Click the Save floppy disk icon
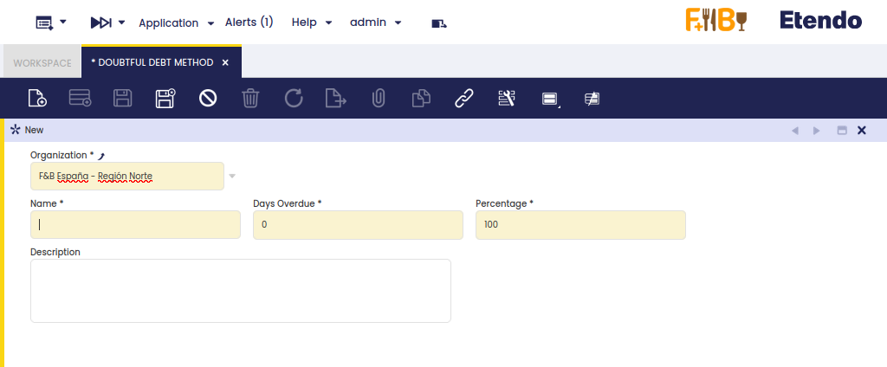This screenshot has width=887, height=367. [123, 99]
